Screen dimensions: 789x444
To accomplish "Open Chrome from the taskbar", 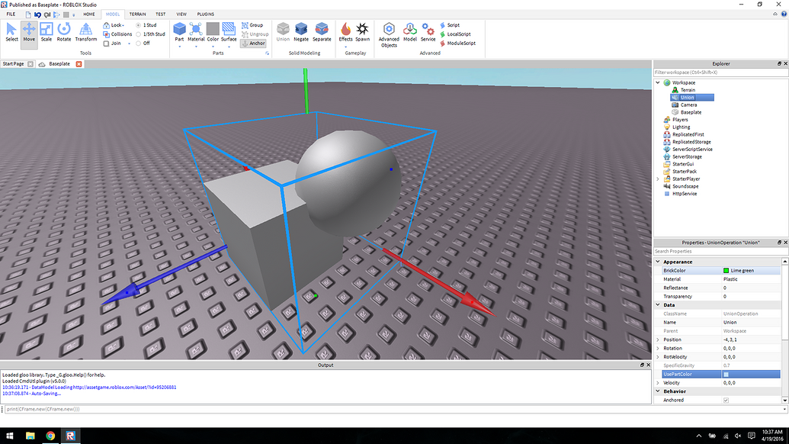I will point(50,436).
